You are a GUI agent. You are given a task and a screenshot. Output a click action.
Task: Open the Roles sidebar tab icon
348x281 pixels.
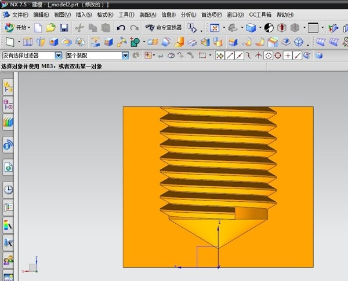click(8, 261)
